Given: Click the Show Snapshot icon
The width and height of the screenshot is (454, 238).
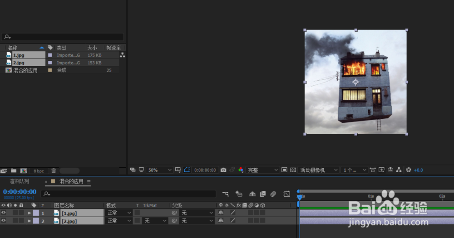Looking at the screenshot, I should pos(232,170).
